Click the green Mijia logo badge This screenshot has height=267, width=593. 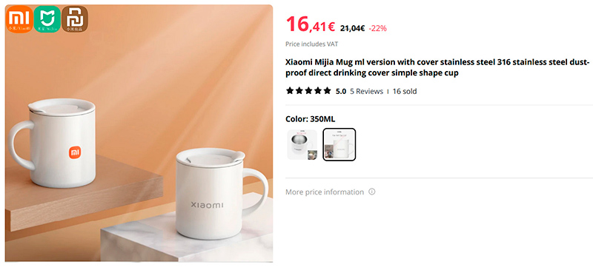pyautogui.click(x=47, y=19)
